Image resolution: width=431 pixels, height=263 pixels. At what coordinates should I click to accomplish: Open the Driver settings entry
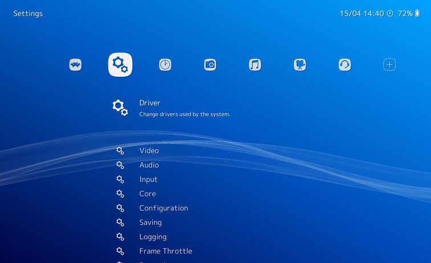[x=150, y=103]
